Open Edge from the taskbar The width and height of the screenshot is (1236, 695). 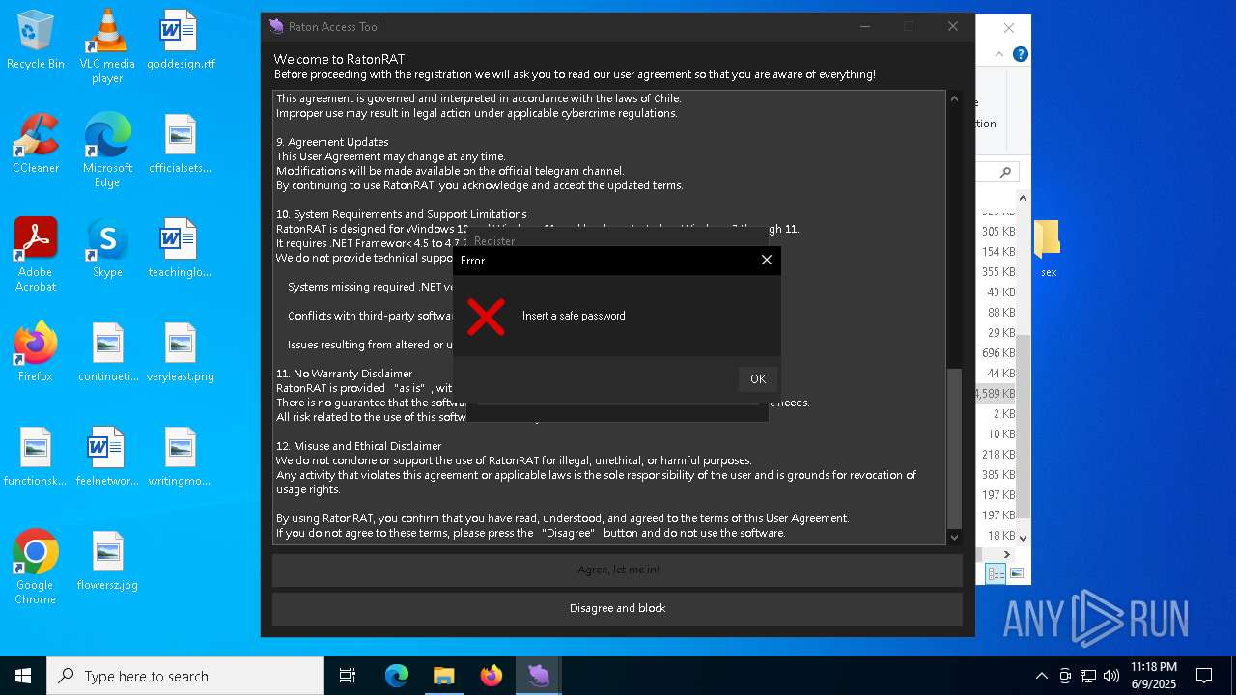397,676
